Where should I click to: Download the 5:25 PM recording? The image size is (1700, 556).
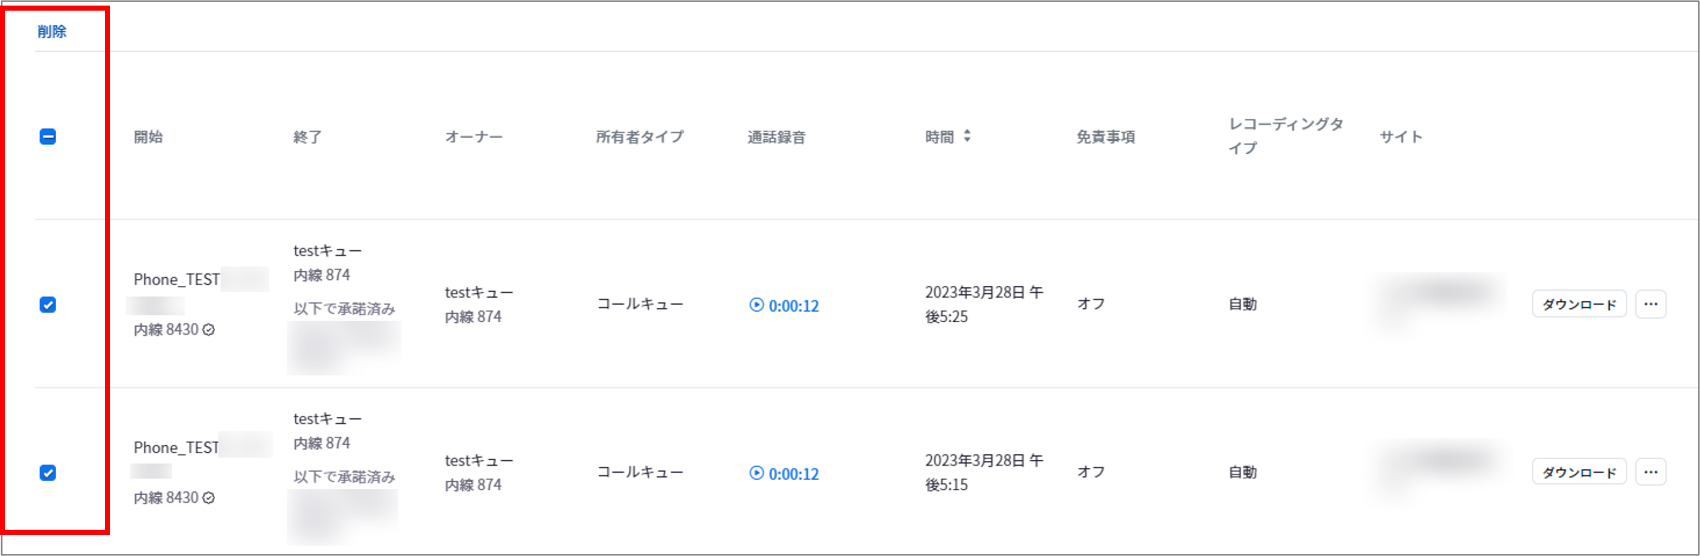click(x=1578, y=304)
